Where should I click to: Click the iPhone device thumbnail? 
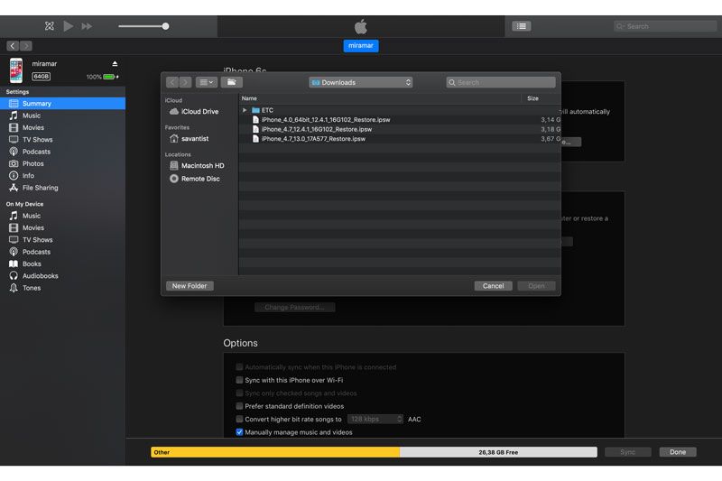(16, 70)
